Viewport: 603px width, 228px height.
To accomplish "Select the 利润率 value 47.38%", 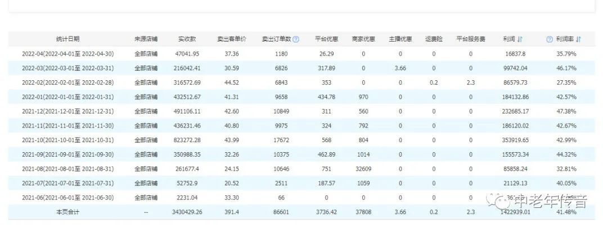I will pyautogui.click(x=566, y=111).
